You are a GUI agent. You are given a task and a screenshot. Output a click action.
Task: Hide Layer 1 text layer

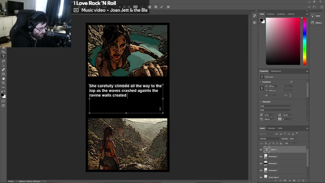pyautogui.click(x=261, y=150)
